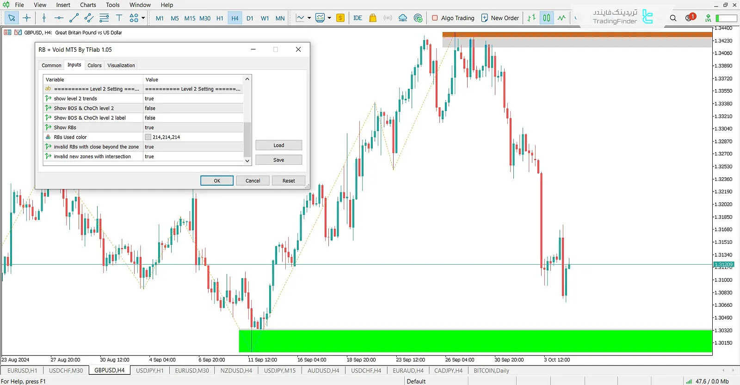Open the search magnifier icon

click(673, 18)
